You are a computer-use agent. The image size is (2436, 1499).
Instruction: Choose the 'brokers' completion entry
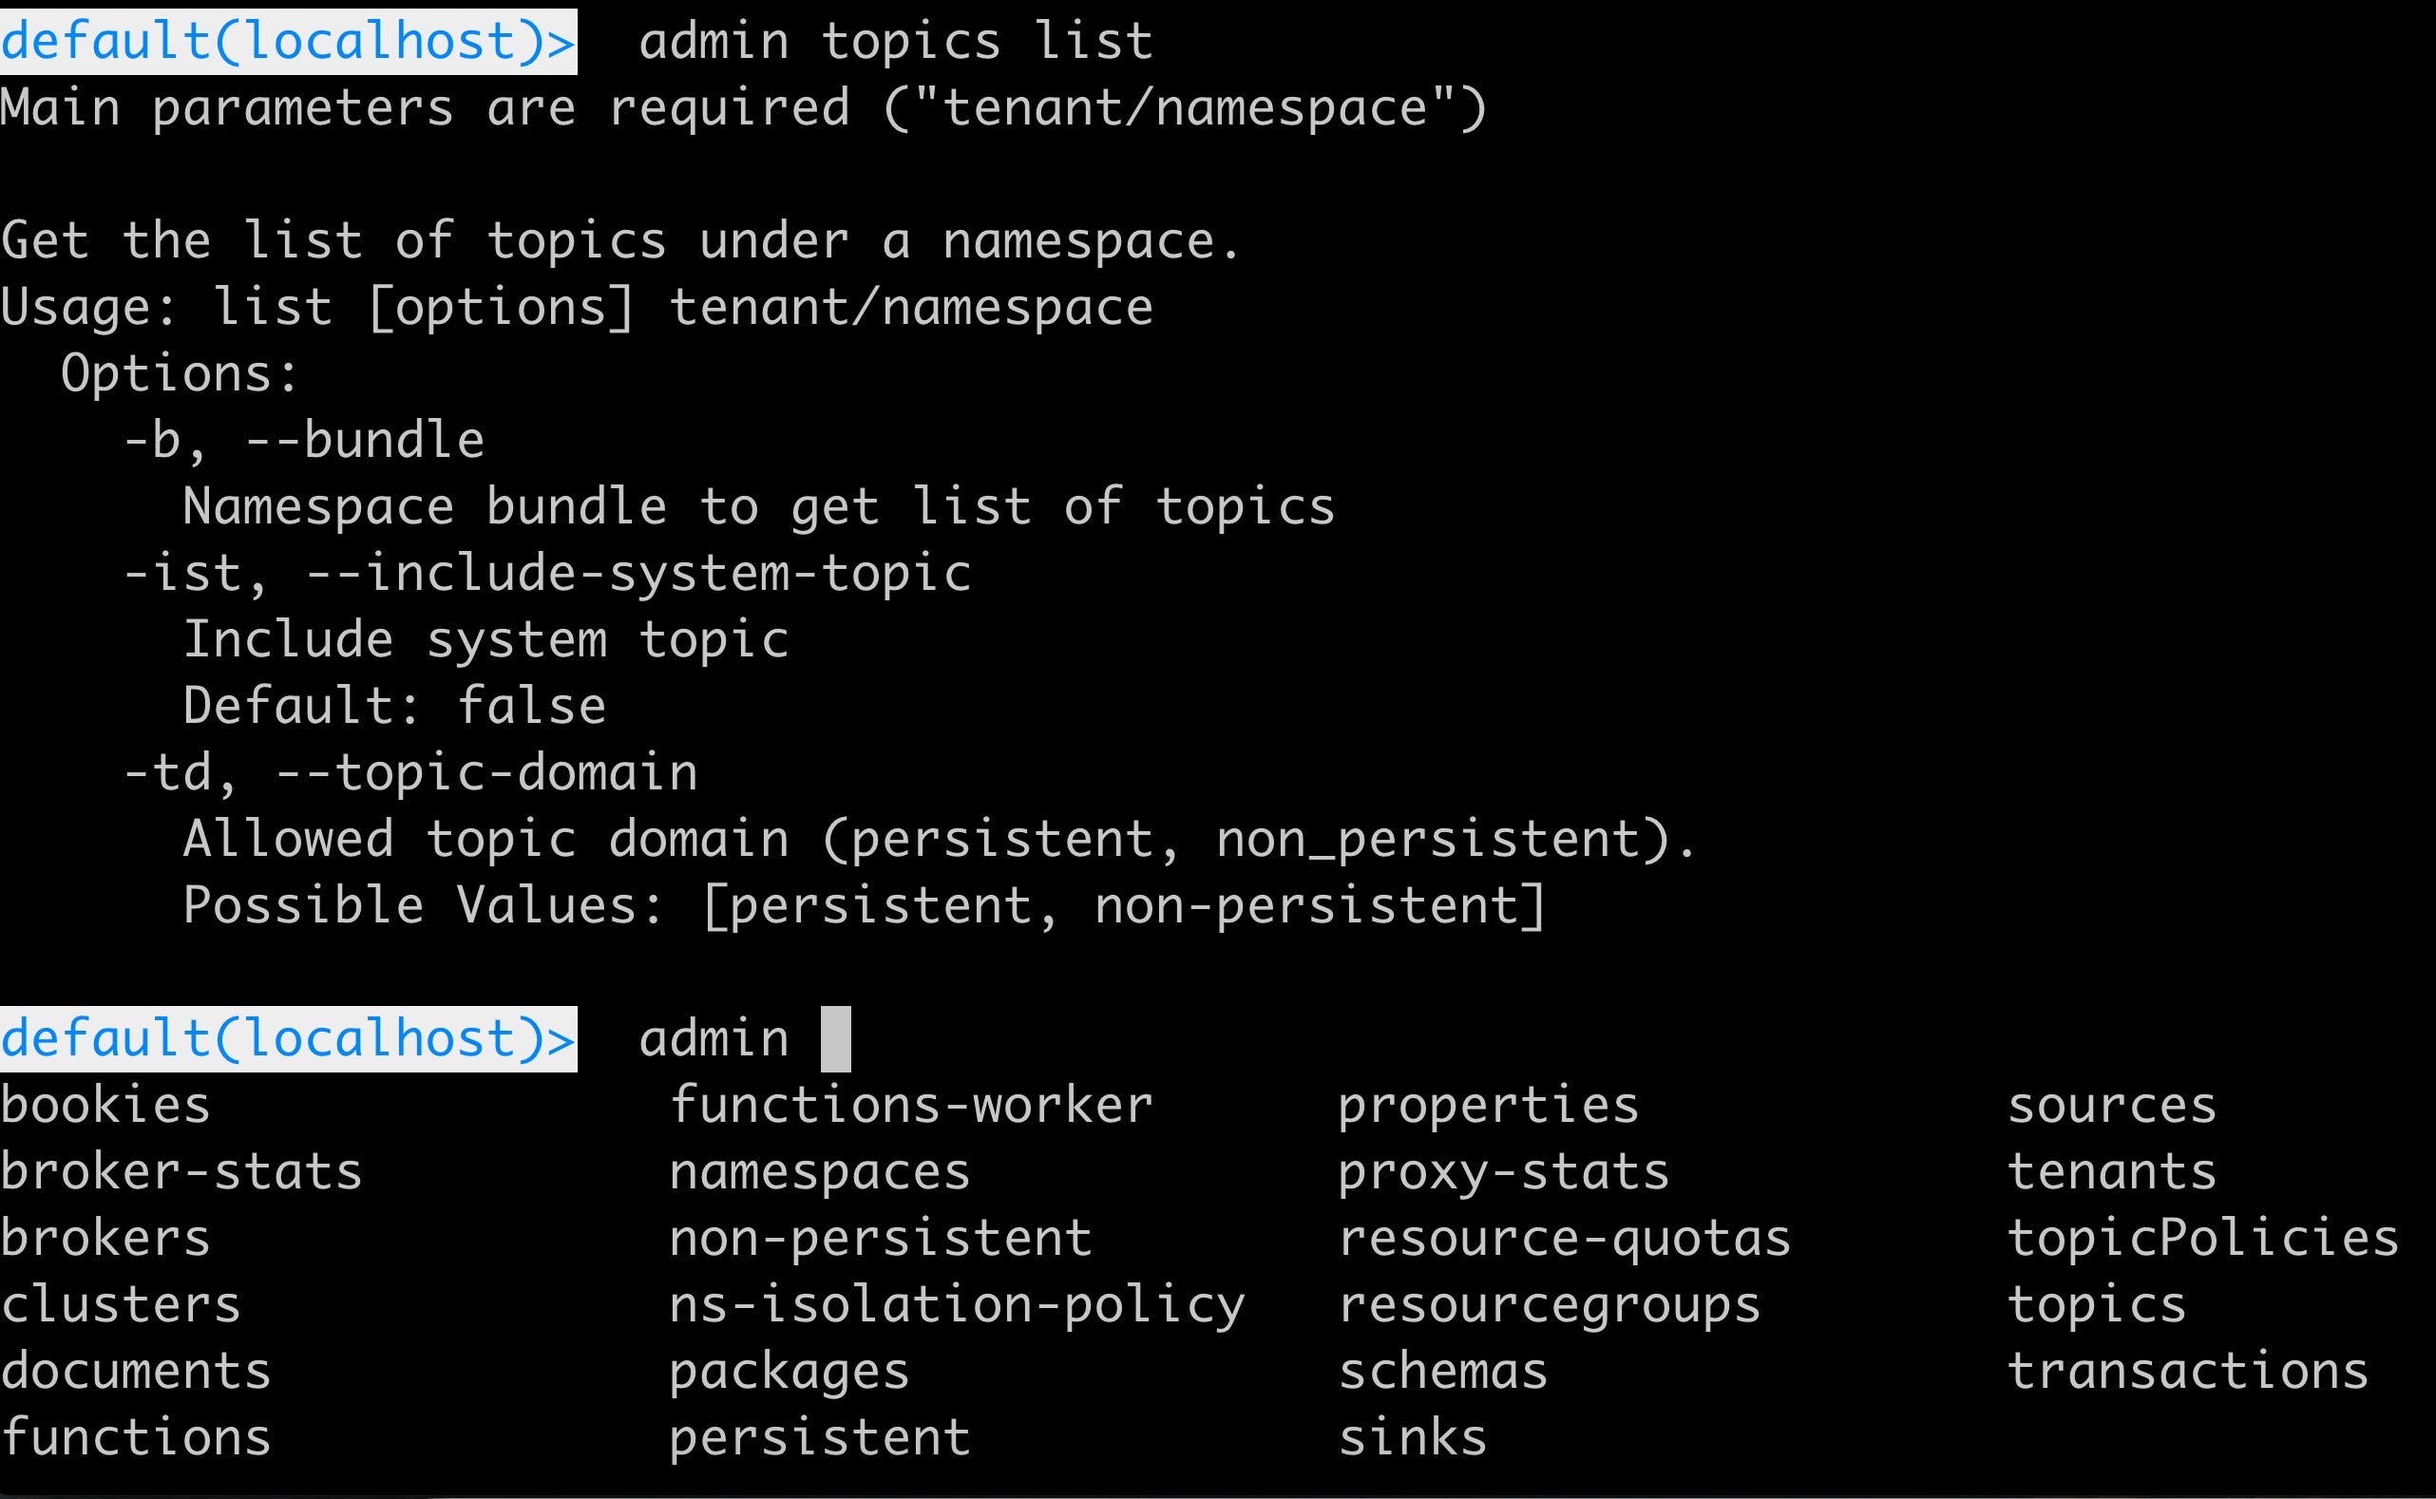(105, 1239)
